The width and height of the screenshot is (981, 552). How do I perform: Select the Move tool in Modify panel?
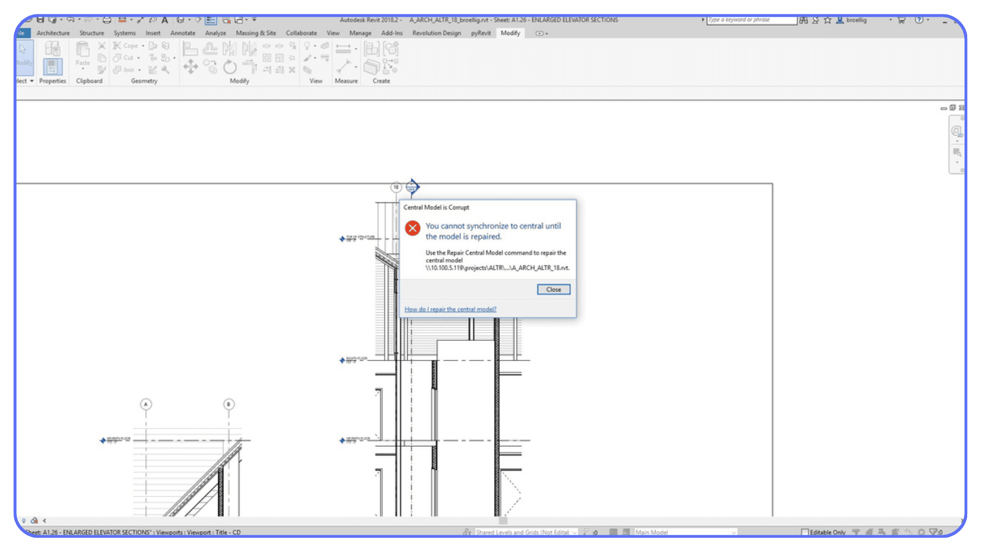(x=191, y=66)
